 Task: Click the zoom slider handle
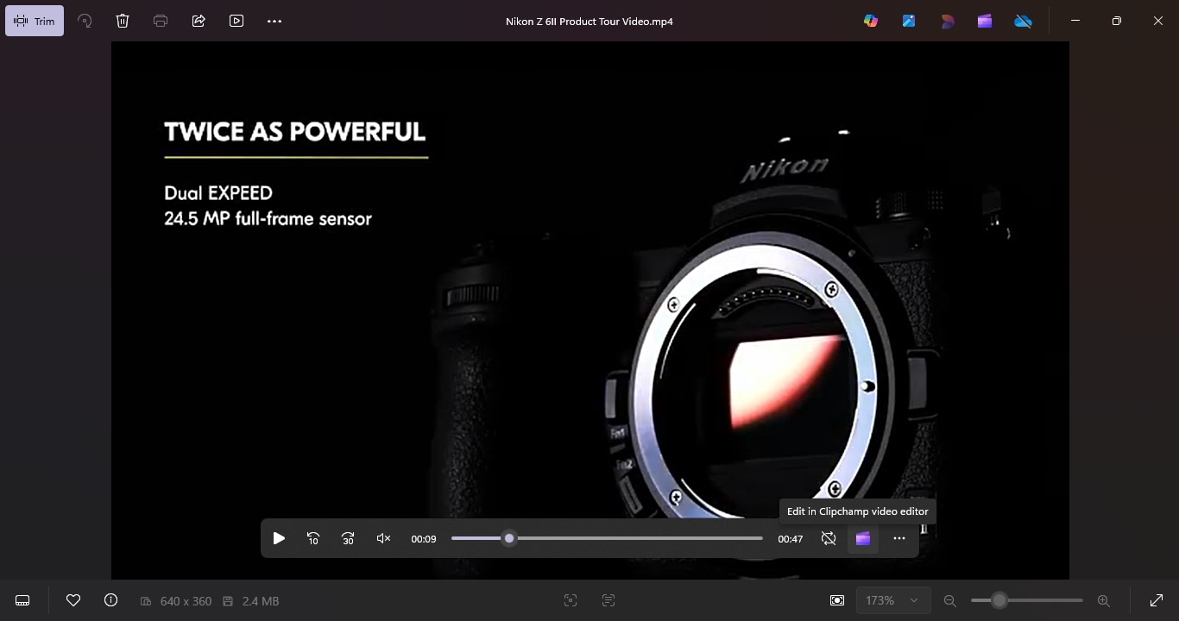(999, 600)
